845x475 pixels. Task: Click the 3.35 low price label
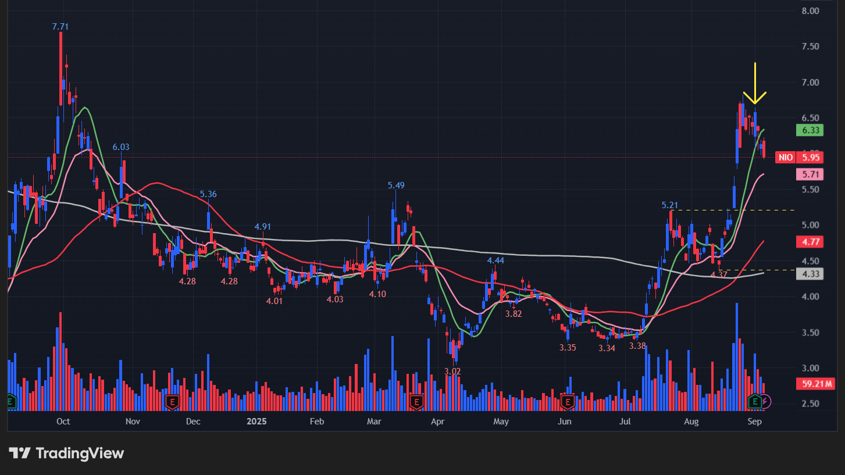click(x=568, y=348)
